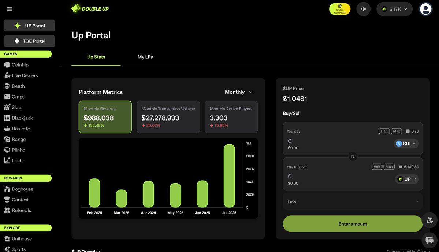Viewport: 439px width, 252px height.
Task: Click the Feb 2025 revenue bar
Action: (x=94, y=193)
